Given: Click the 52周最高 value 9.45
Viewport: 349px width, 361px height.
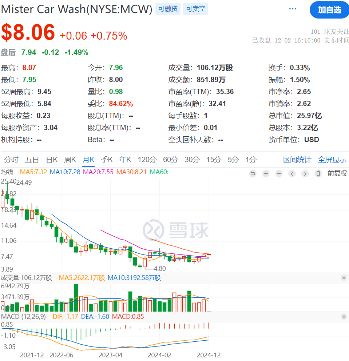Looking at the screenshot, I should [44, 92].
